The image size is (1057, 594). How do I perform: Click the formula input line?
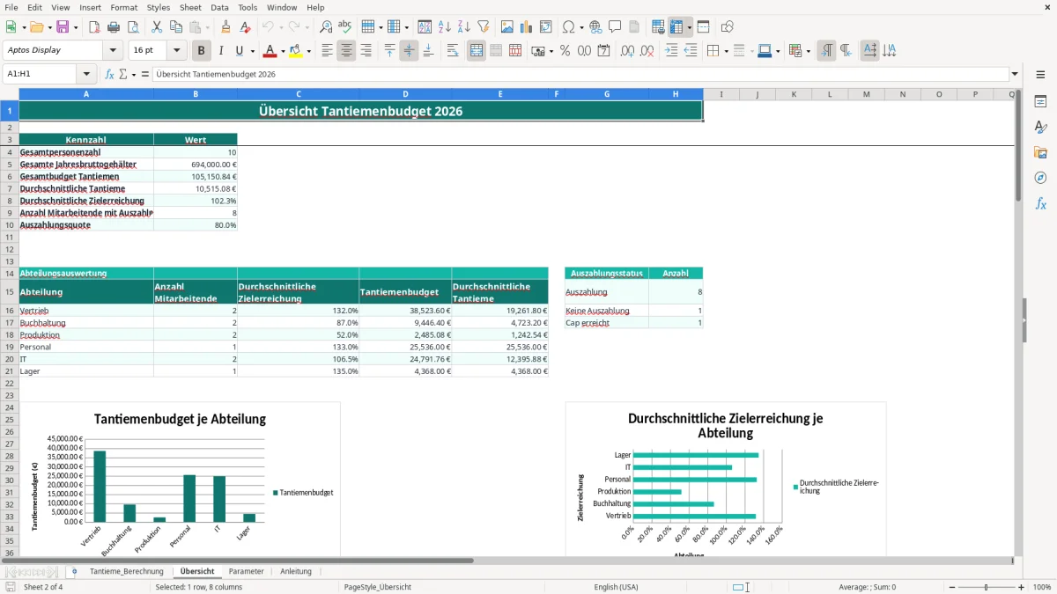[580, 75]
